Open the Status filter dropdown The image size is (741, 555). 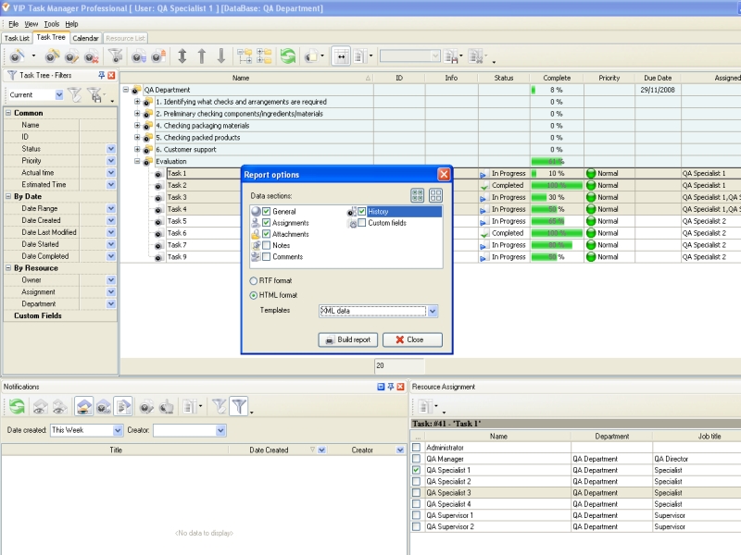tap(111, 149)
